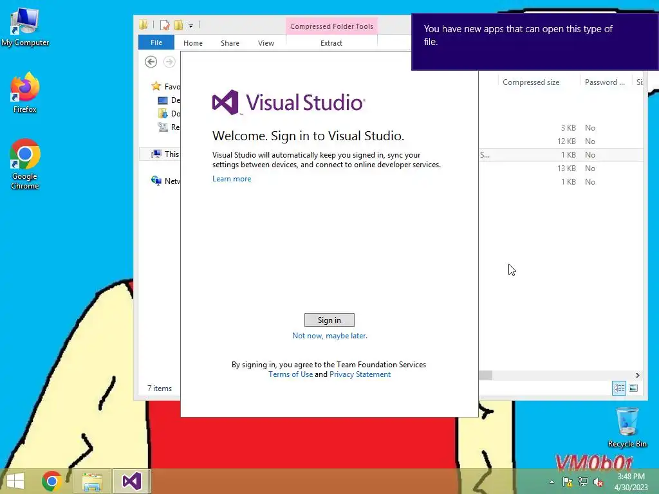Sort by Password column header

coord(605,82)
